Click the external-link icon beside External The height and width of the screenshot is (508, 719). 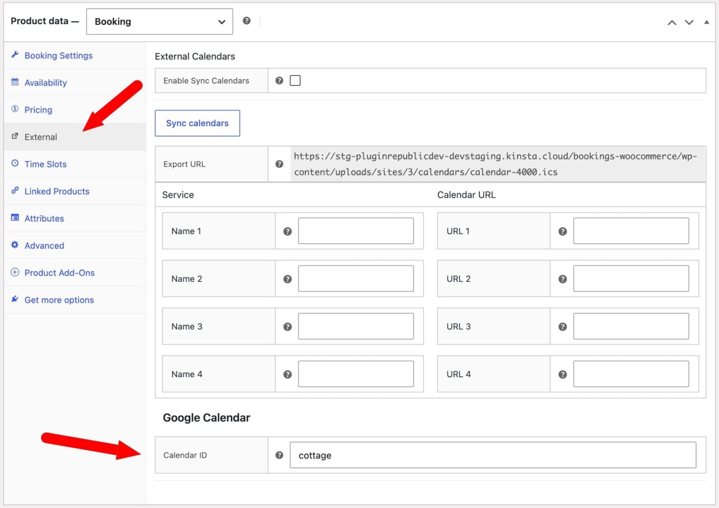15,136
